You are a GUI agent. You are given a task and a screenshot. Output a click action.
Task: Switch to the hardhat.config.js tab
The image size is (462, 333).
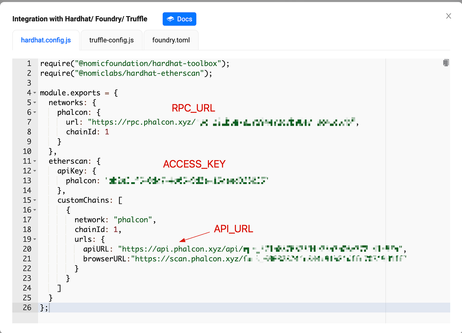click(x=46, y=40)
